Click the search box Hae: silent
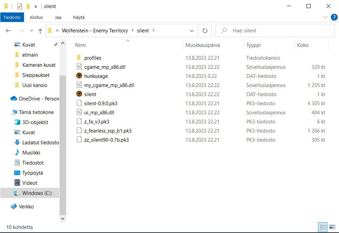This screenshot has height=233, width=339. point(275,31)
